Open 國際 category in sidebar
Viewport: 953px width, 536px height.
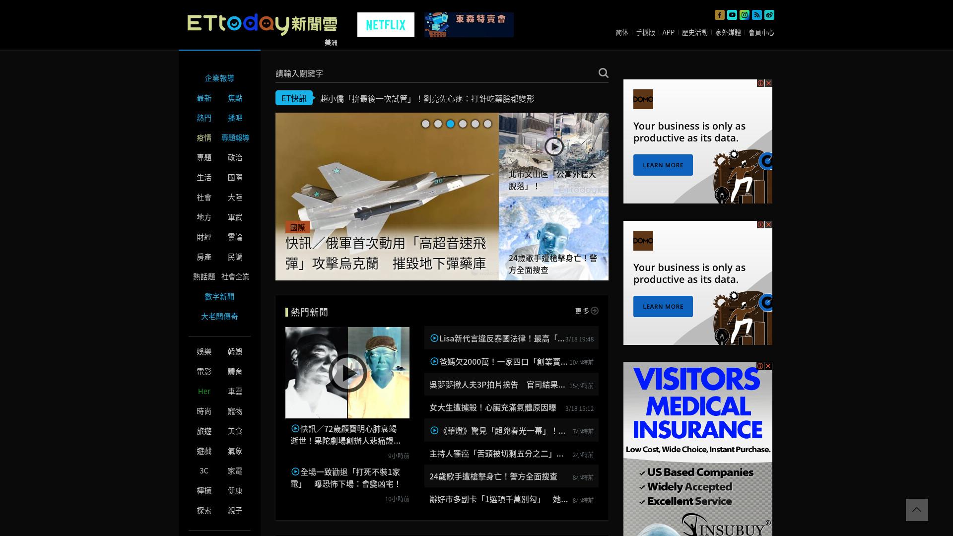point(235,177)
